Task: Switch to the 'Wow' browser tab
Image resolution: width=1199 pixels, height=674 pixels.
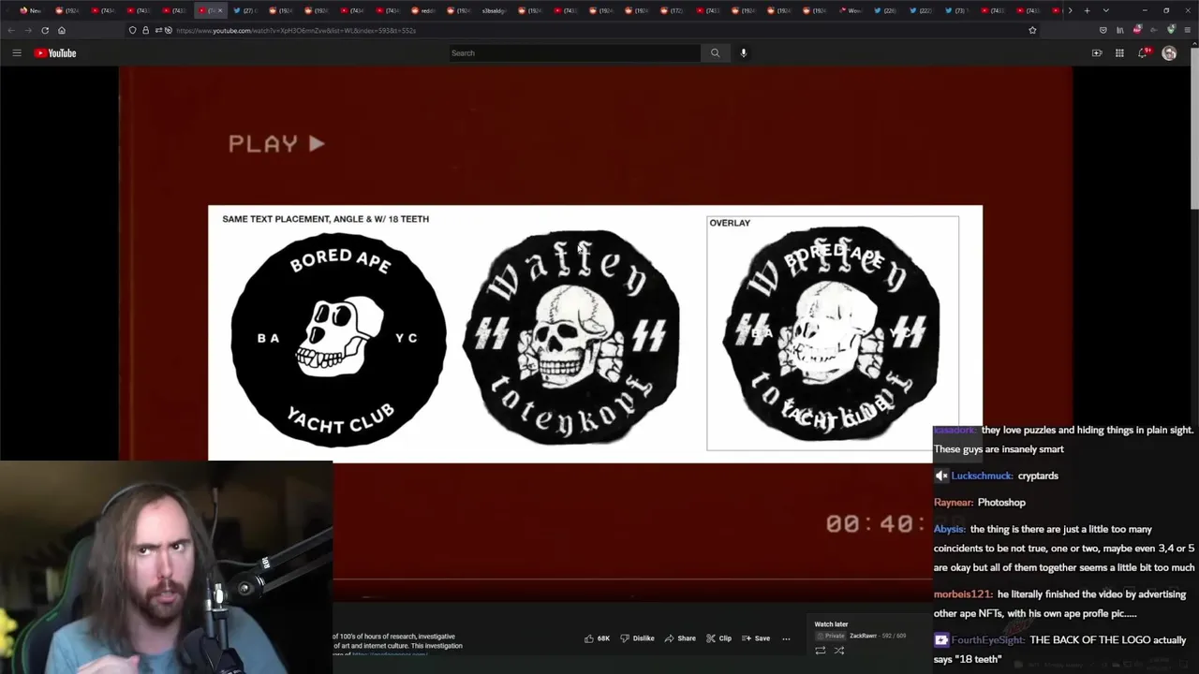Action: click(x=851, y=10)
